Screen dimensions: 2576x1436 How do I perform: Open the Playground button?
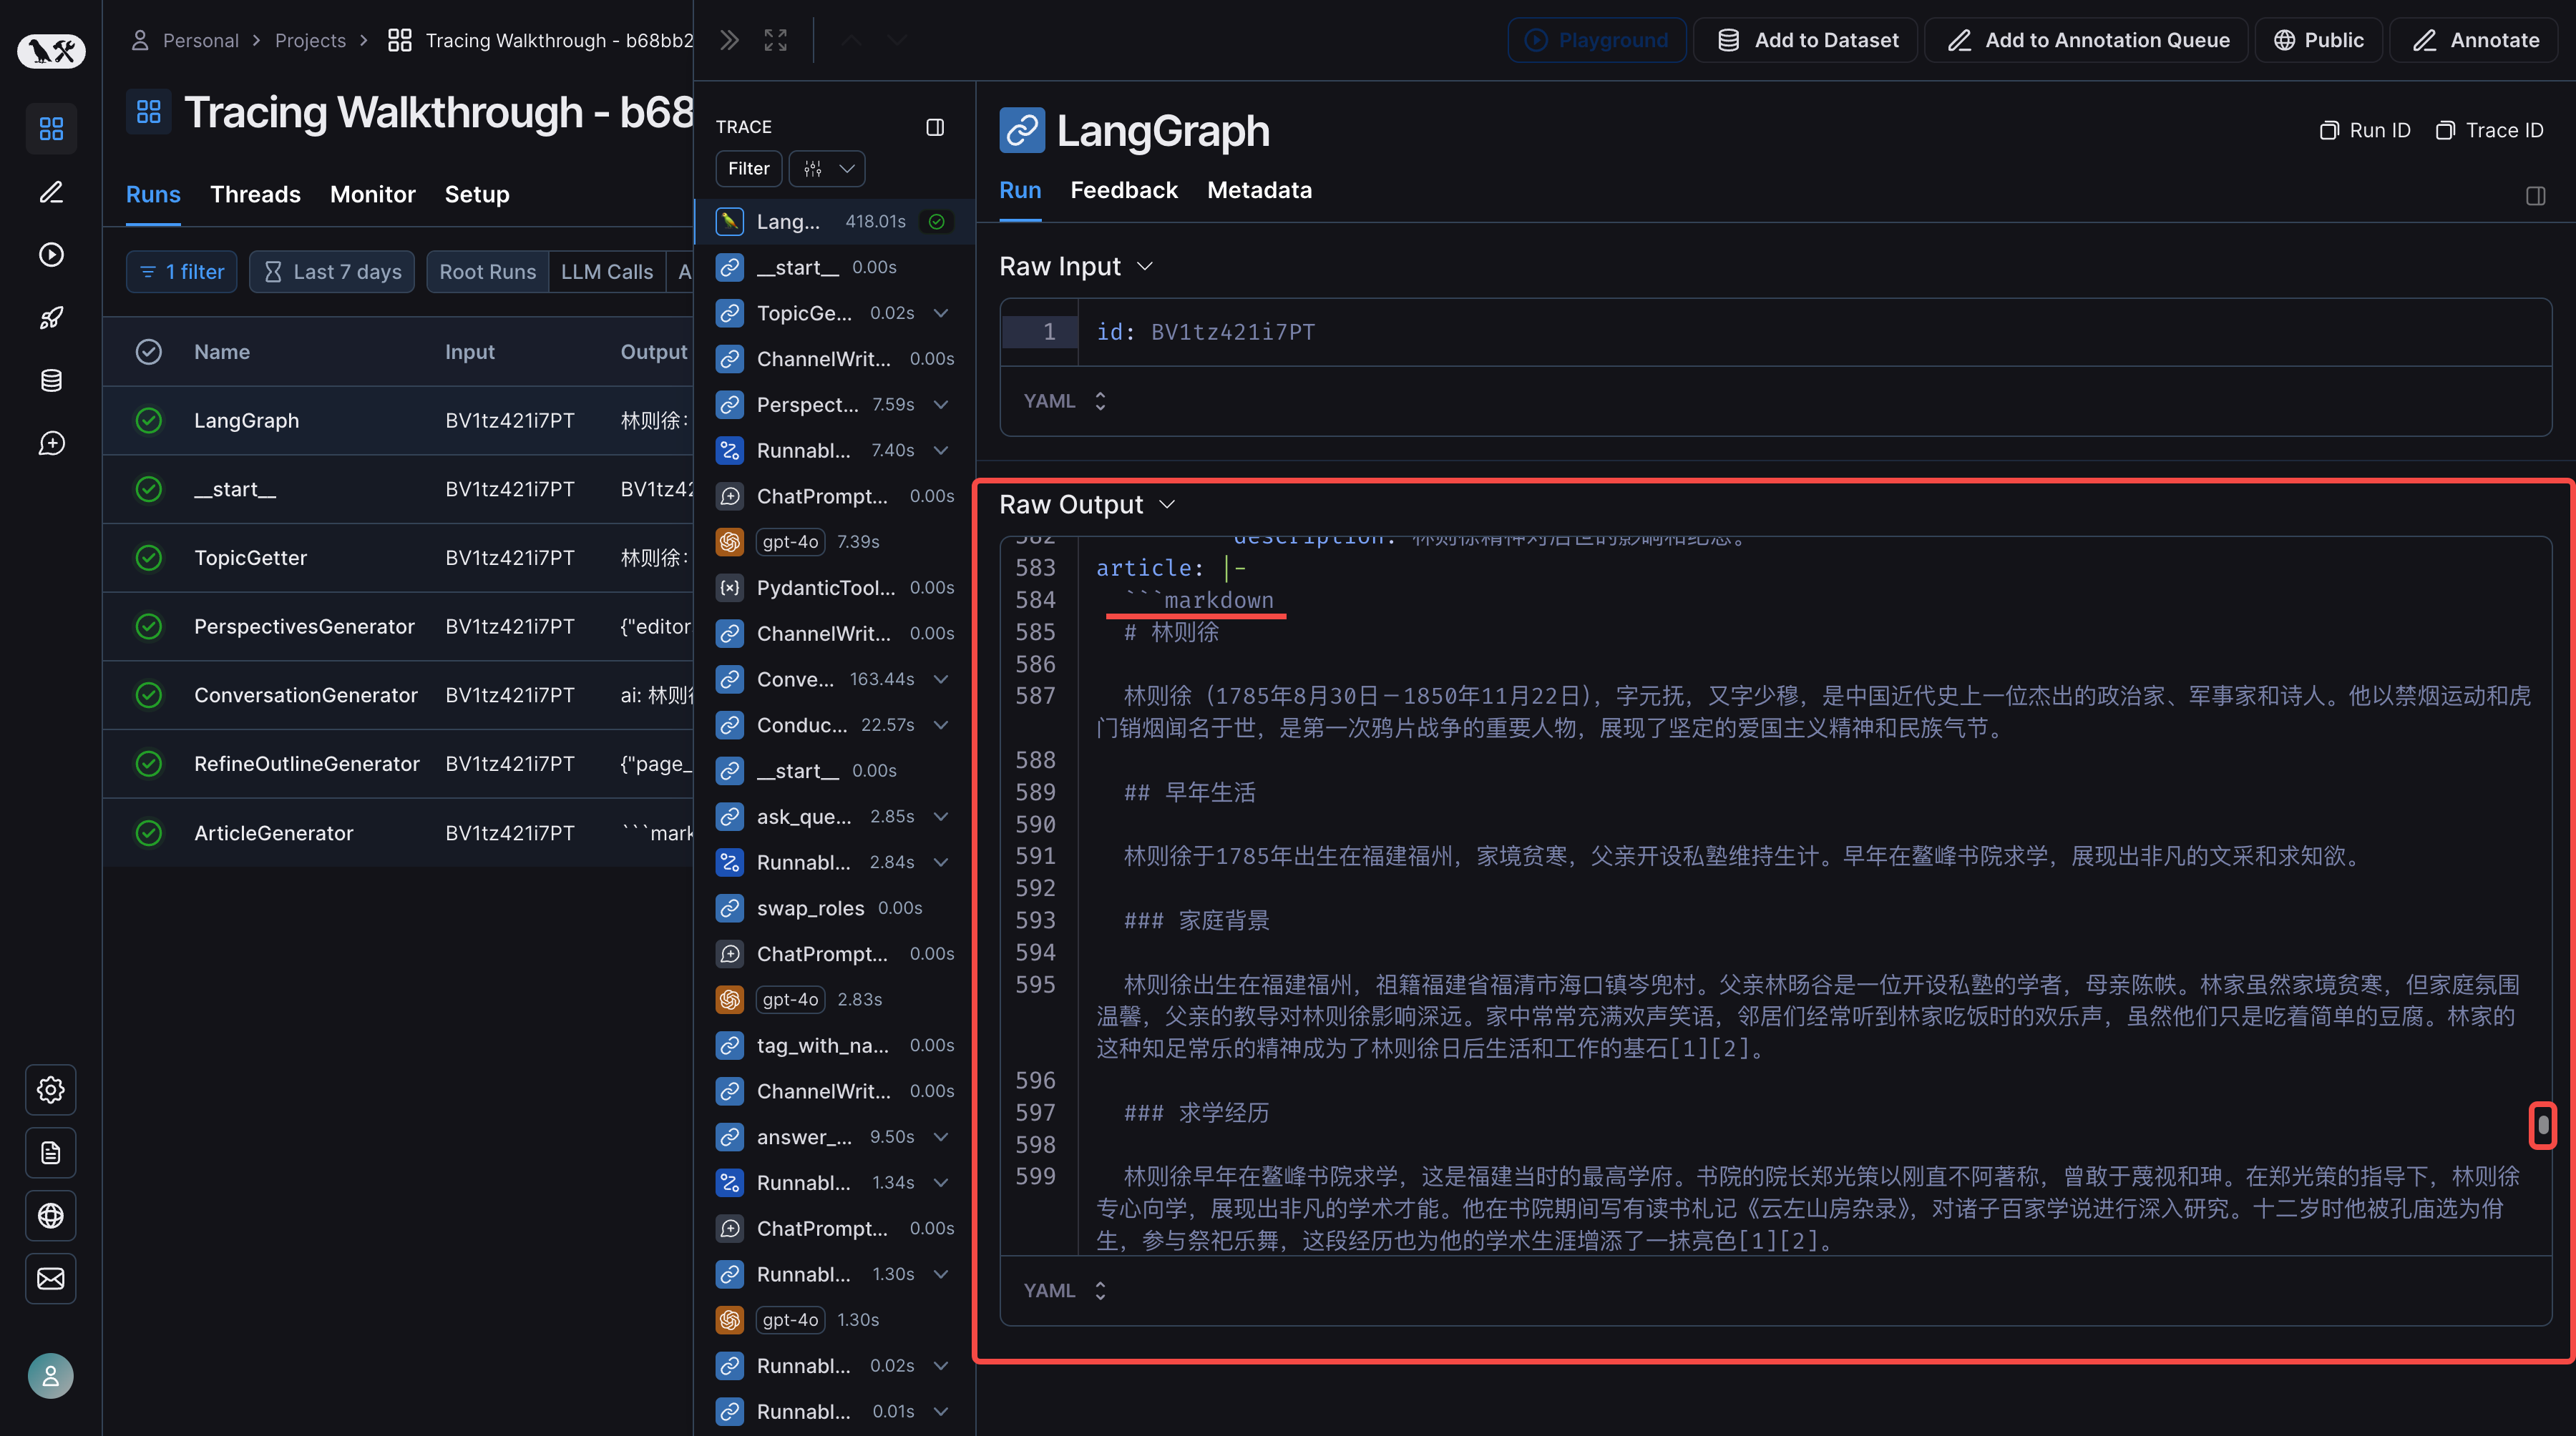(x=1597, y=40)
